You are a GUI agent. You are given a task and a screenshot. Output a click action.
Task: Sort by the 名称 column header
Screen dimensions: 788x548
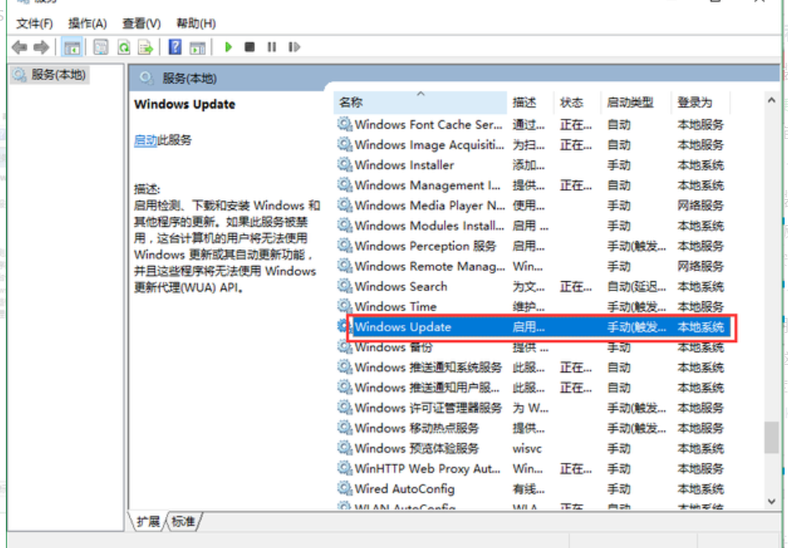coord(352,102)
